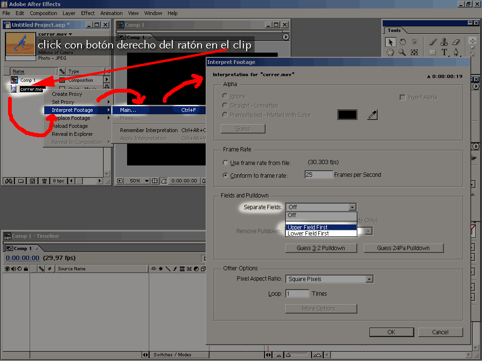Open the Pixel Aspect Ratio dropdown

[329, 279]
